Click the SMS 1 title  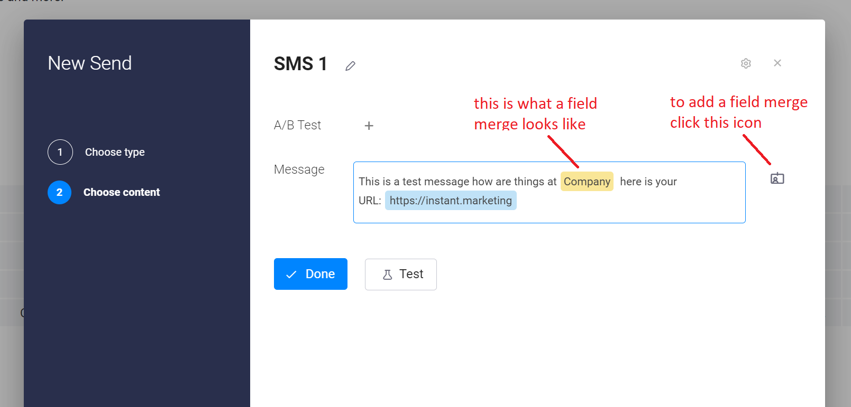[x=300, y=64]
